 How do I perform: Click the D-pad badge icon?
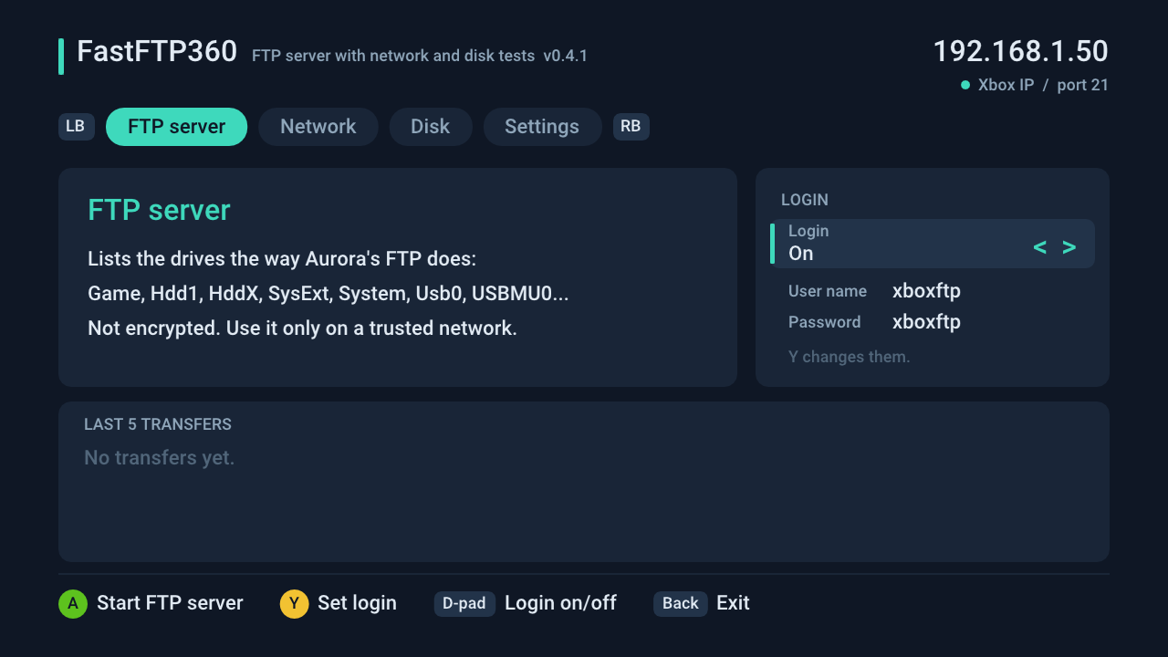[464, 603]
